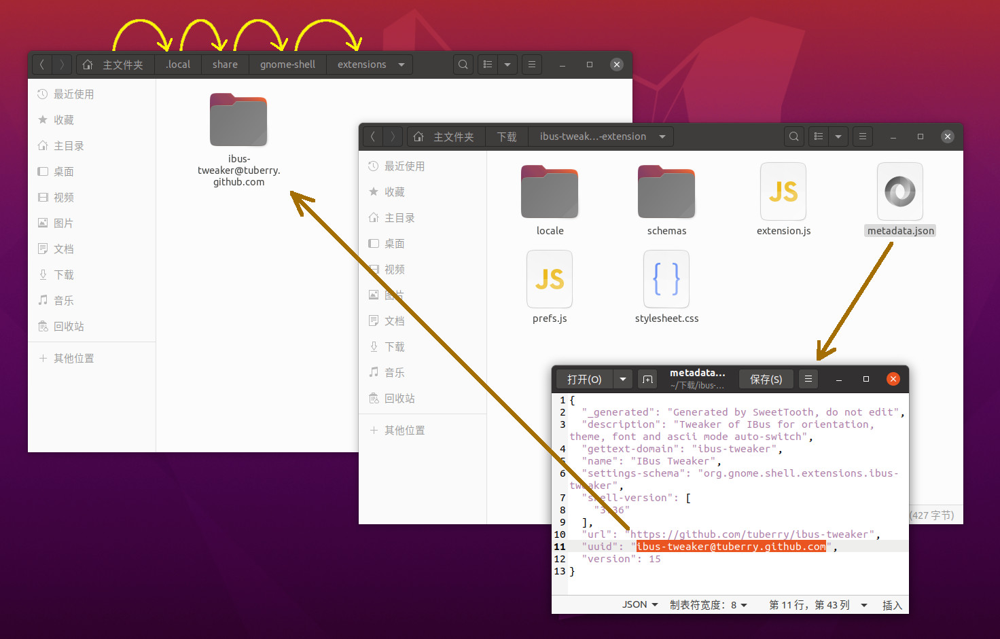Open 下载 in download window sidebar

(423, 347)
